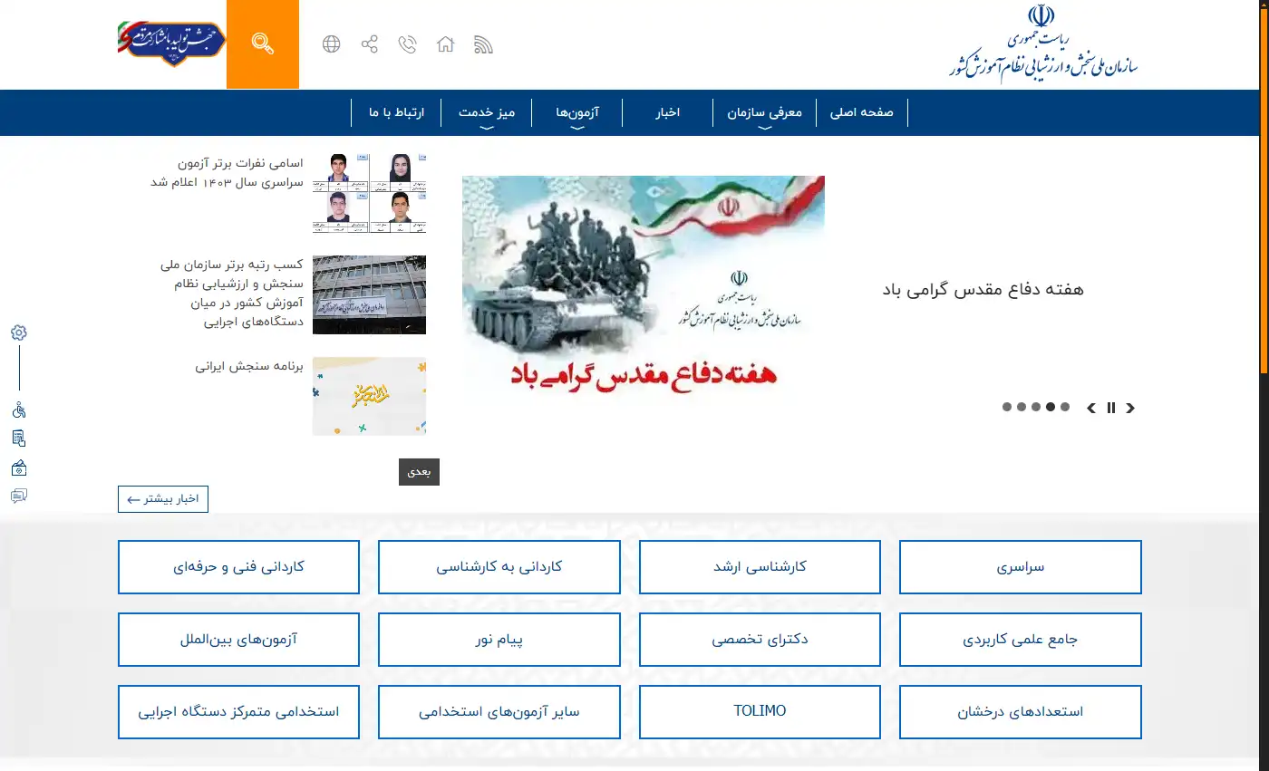The width and height of the screenshot is (1269, 771).
Task: Open the RSS feed icon
Action: [x=483, y=44]
